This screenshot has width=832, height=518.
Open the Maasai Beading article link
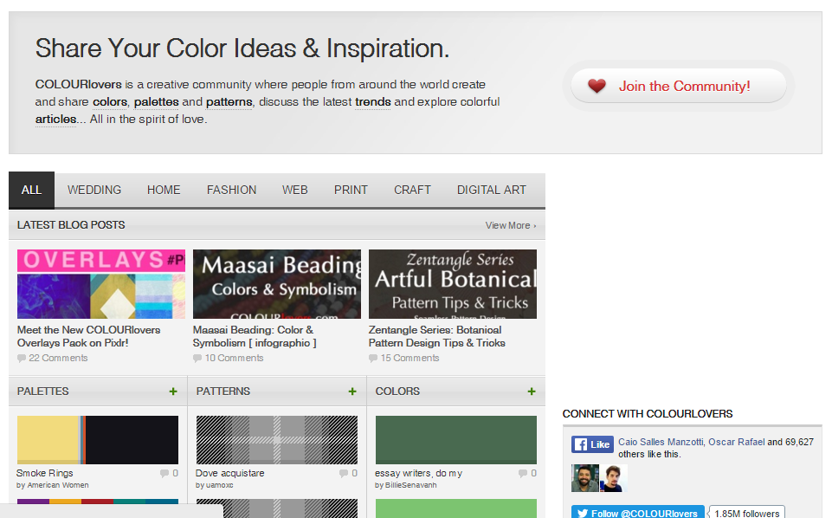(x=253, y=336)
